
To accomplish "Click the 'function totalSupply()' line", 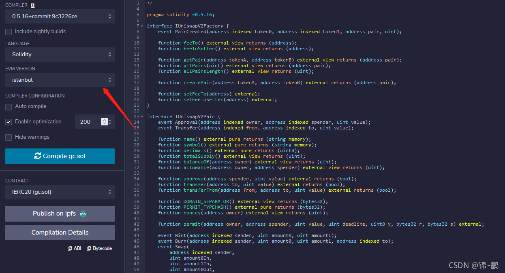I will 231,156.
